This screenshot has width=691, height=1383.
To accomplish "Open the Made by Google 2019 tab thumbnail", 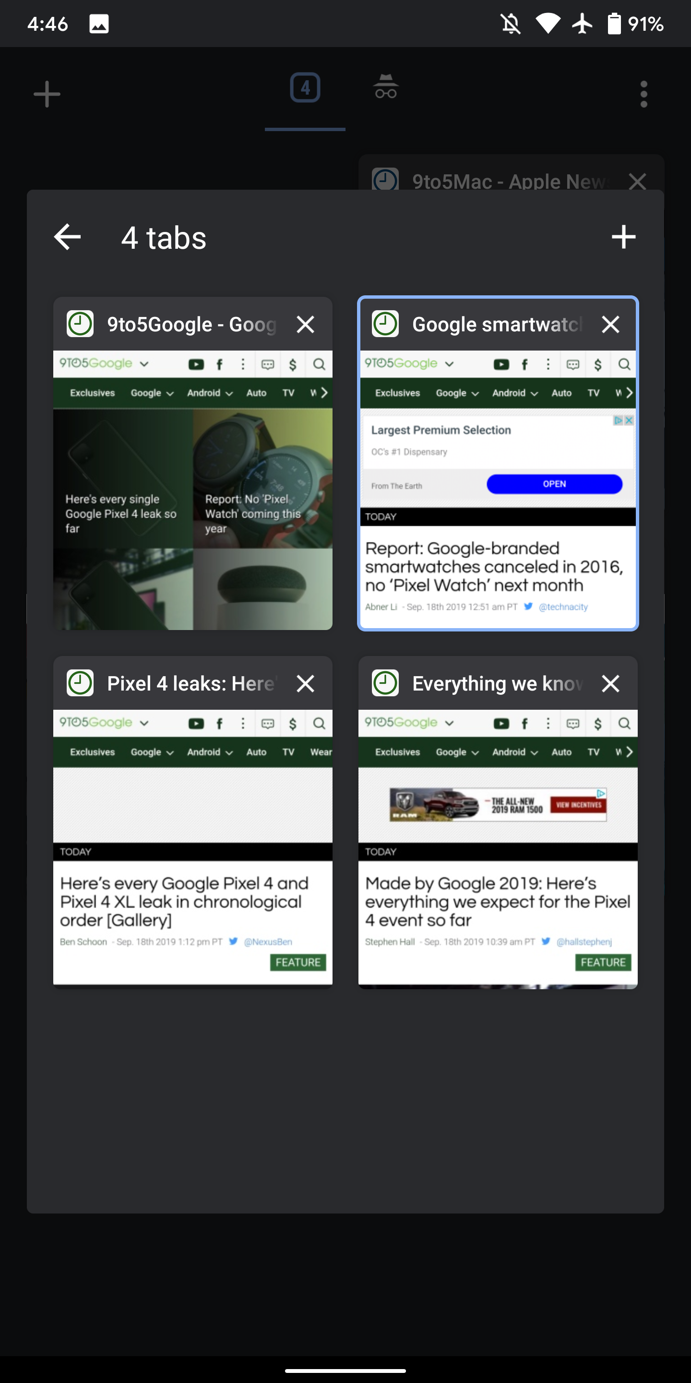I will tap(498, 849).
